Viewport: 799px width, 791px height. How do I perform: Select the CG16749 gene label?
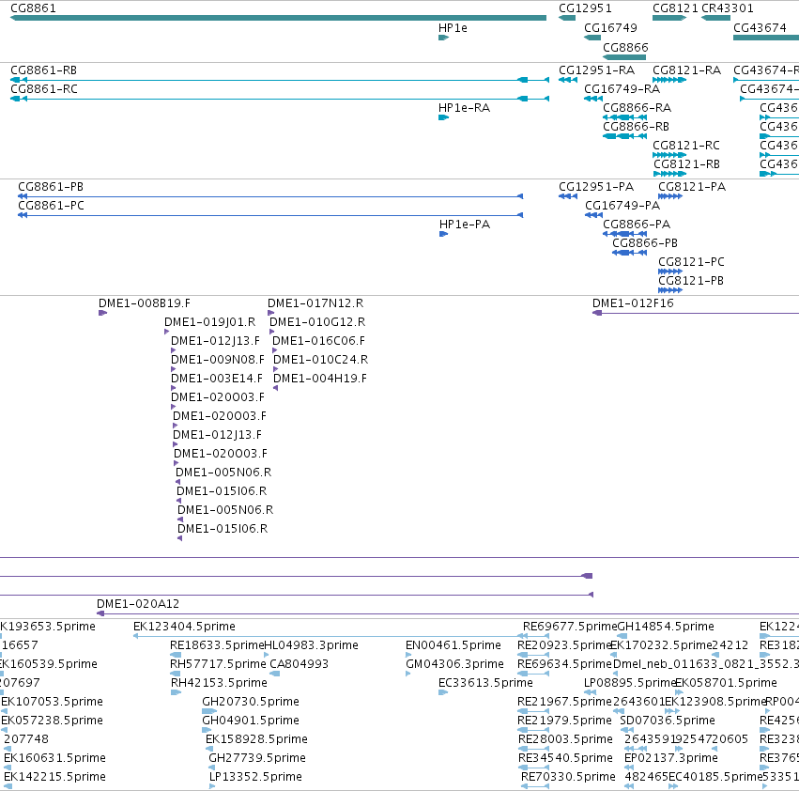click(610, 28)
